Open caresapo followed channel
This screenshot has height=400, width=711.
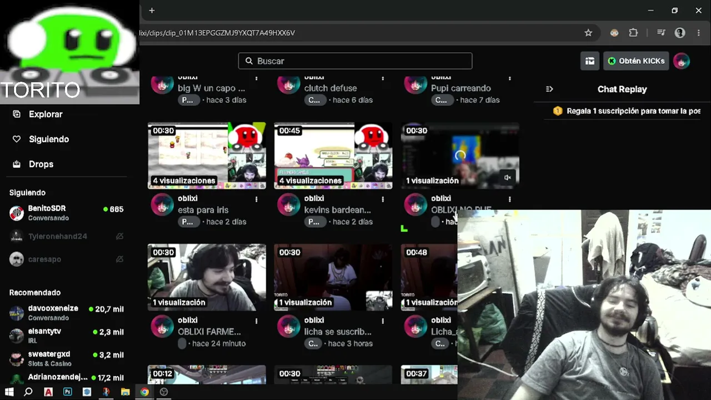(x=67, y=259)
